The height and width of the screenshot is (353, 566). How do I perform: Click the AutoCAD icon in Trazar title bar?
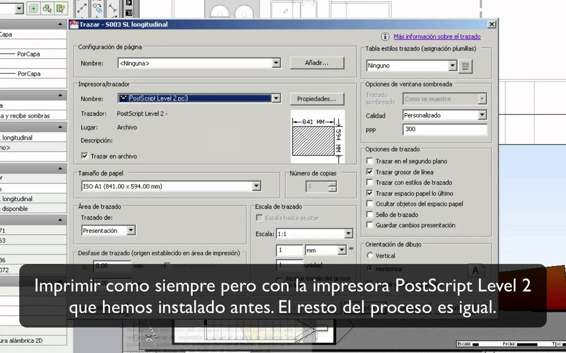[x=74, y=24]
